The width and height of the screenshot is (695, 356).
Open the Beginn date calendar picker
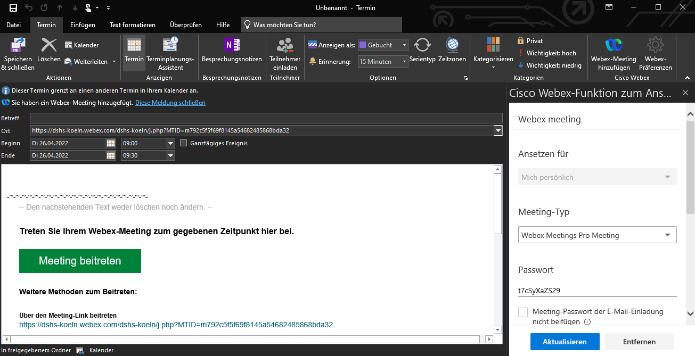111,143
